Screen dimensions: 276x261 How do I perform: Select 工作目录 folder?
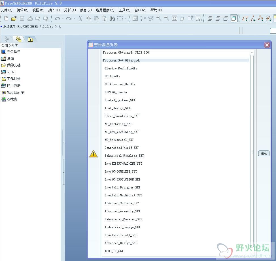tap(11, 79)
